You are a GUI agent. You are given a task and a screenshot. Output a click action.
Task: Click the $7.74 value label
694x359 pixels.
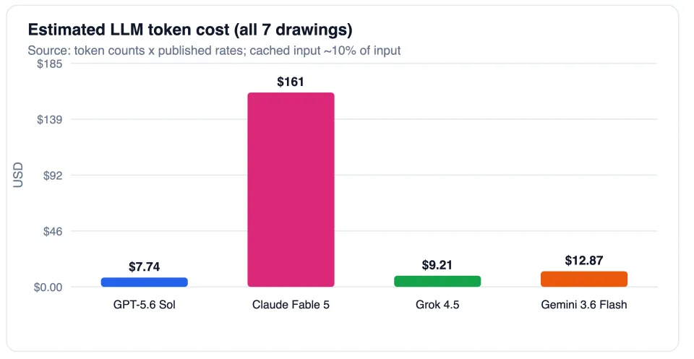(x=145, y=267)
